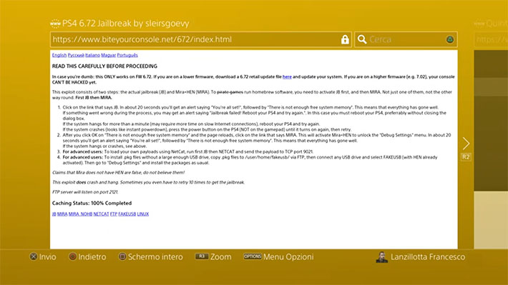Open the JB jailbreak link
Viewport: 508px width, 285px height.
click(54, 214)
